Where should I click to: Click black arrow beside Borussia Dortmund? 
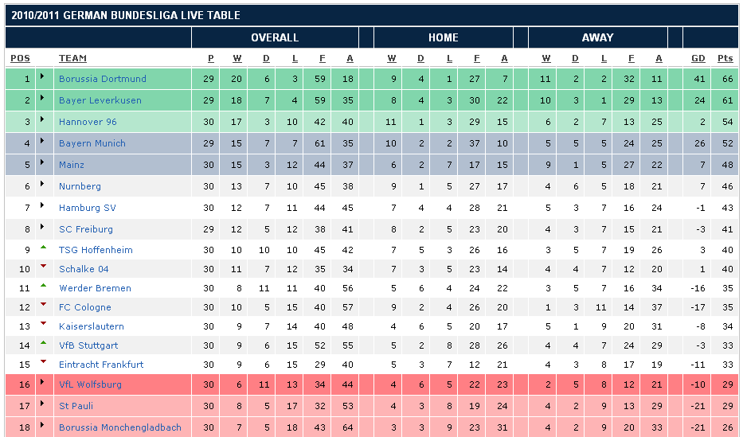[43, 79]
